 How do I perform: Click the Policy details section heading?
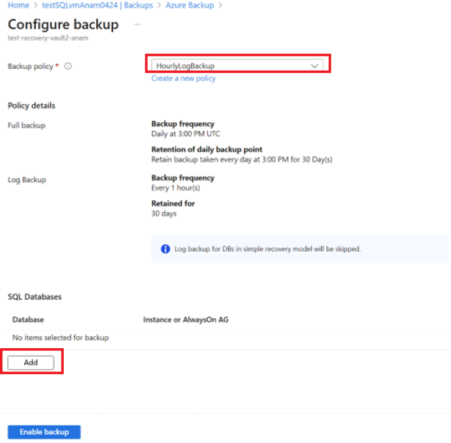tap(32, 106)
